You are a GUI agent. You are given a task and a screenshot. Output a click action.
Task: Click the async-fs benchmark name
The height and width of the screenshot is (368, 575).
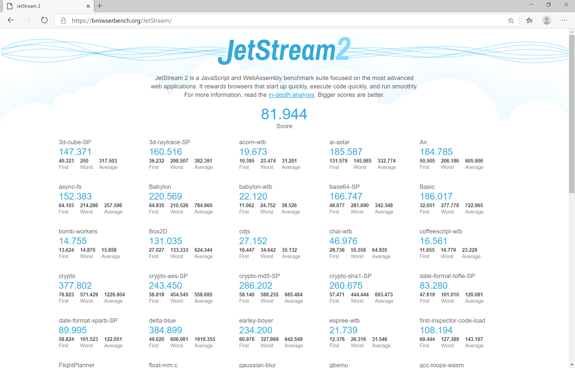(70, 187)
